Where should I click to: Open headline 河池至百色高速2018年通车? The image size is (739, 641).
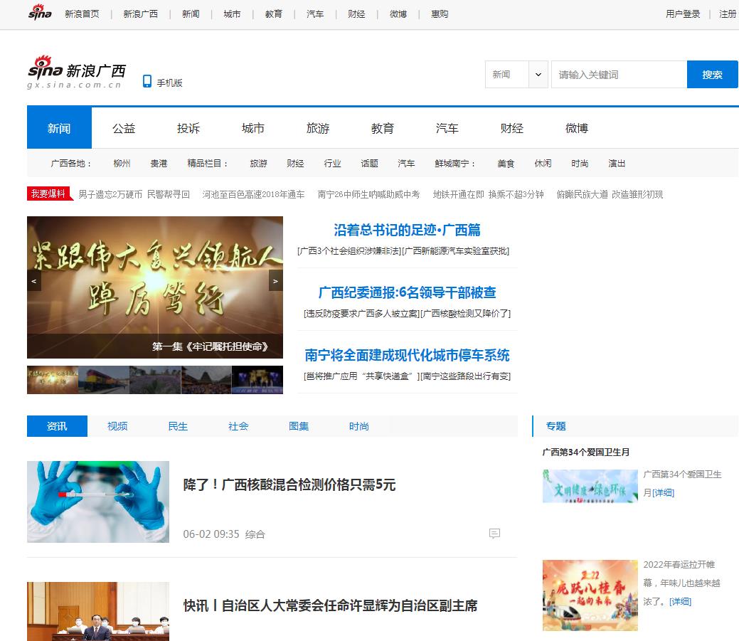point(253,194)
